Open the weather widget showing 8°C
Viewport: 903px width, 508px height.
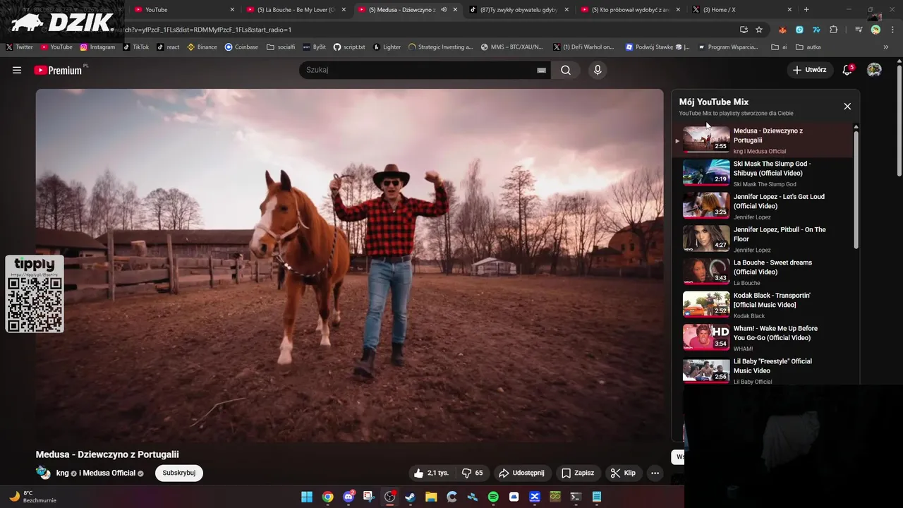(x=32, y=497)
